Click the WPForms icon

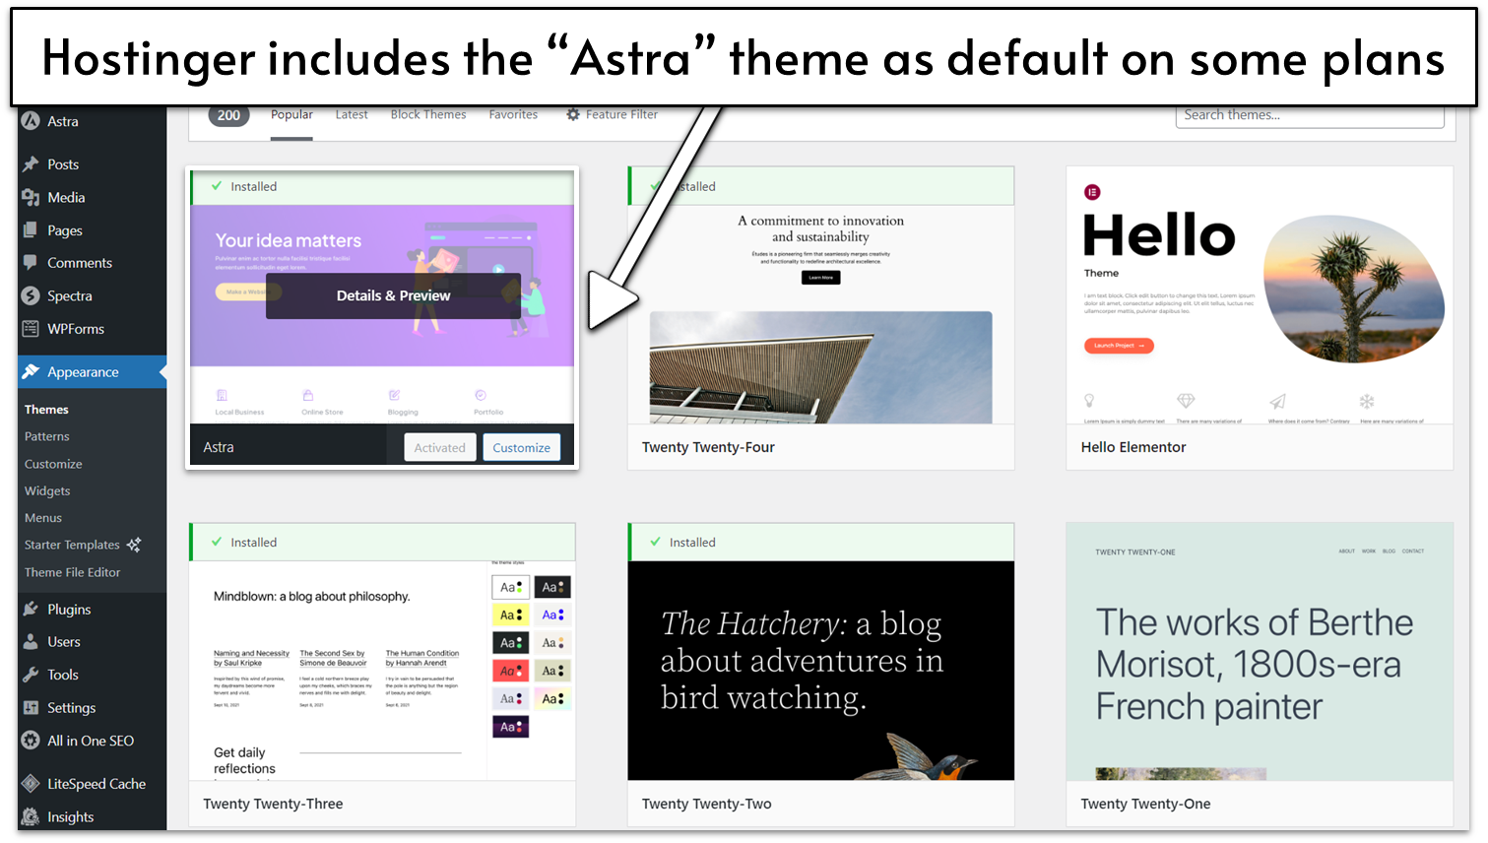coord(31,329)
